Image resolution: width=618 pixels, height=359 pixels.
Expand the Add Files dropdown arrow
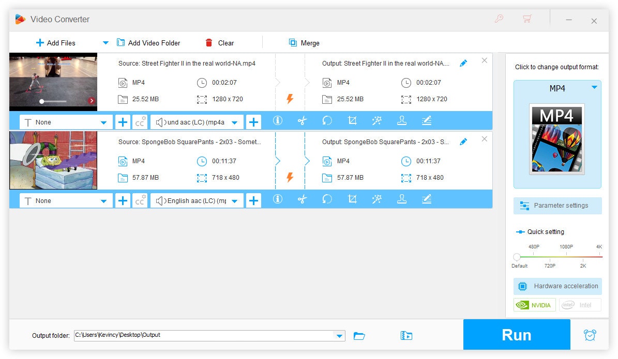[105, 43]
